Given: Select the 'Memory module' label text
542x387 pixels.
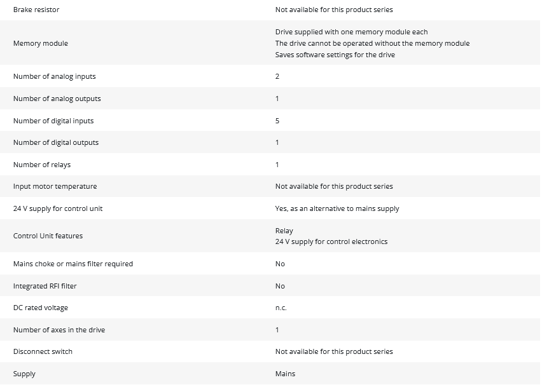Looking at the screenshot, I should point(40,43).
